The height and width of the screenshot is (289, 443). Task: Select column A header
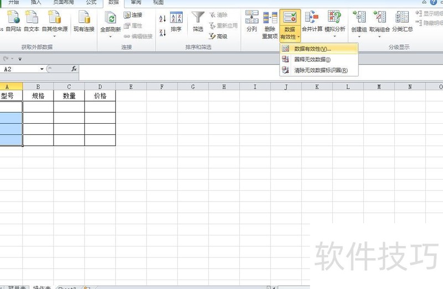coord(11,87)
